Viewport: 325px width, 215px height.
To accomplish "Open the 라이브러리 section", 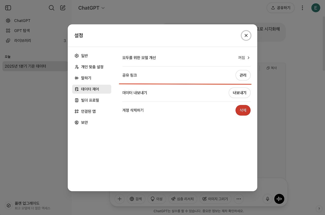I will point(22,40).
